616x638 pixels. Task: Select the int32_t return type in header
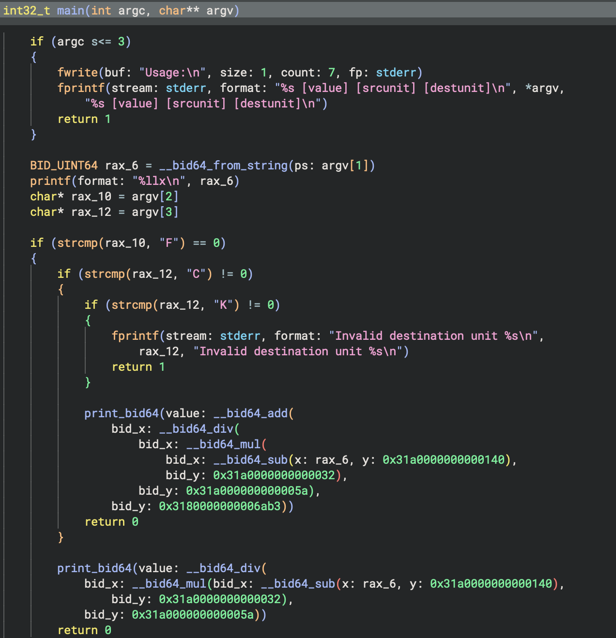click(x=26, y=11)
